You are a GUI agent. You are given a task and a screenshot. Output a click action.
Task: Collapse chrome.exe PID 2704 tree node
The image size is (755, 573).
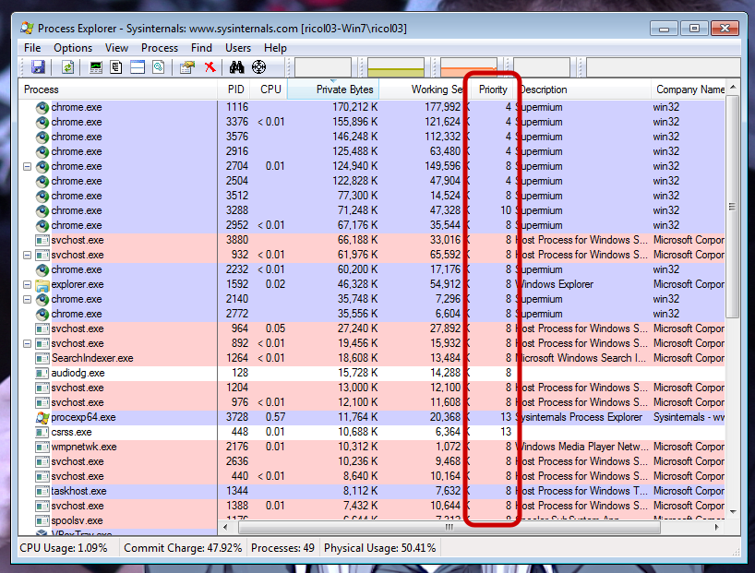tap(28, 167)
